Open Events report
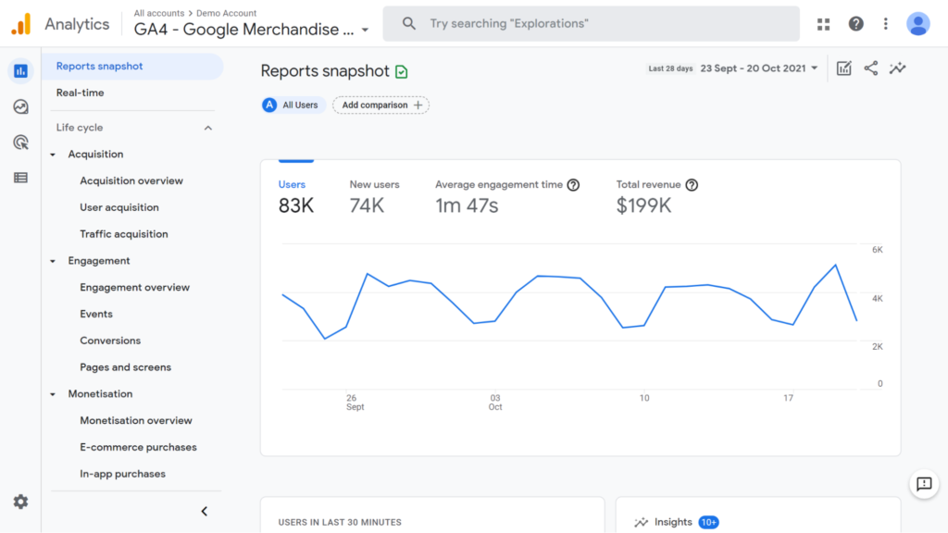Viewport: 948px width, 533px height. pyautogui.click(x=96, y=314)
